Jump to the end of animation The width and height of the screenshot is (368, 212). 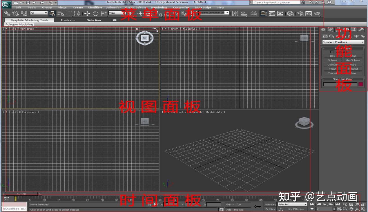pos(338,204)
